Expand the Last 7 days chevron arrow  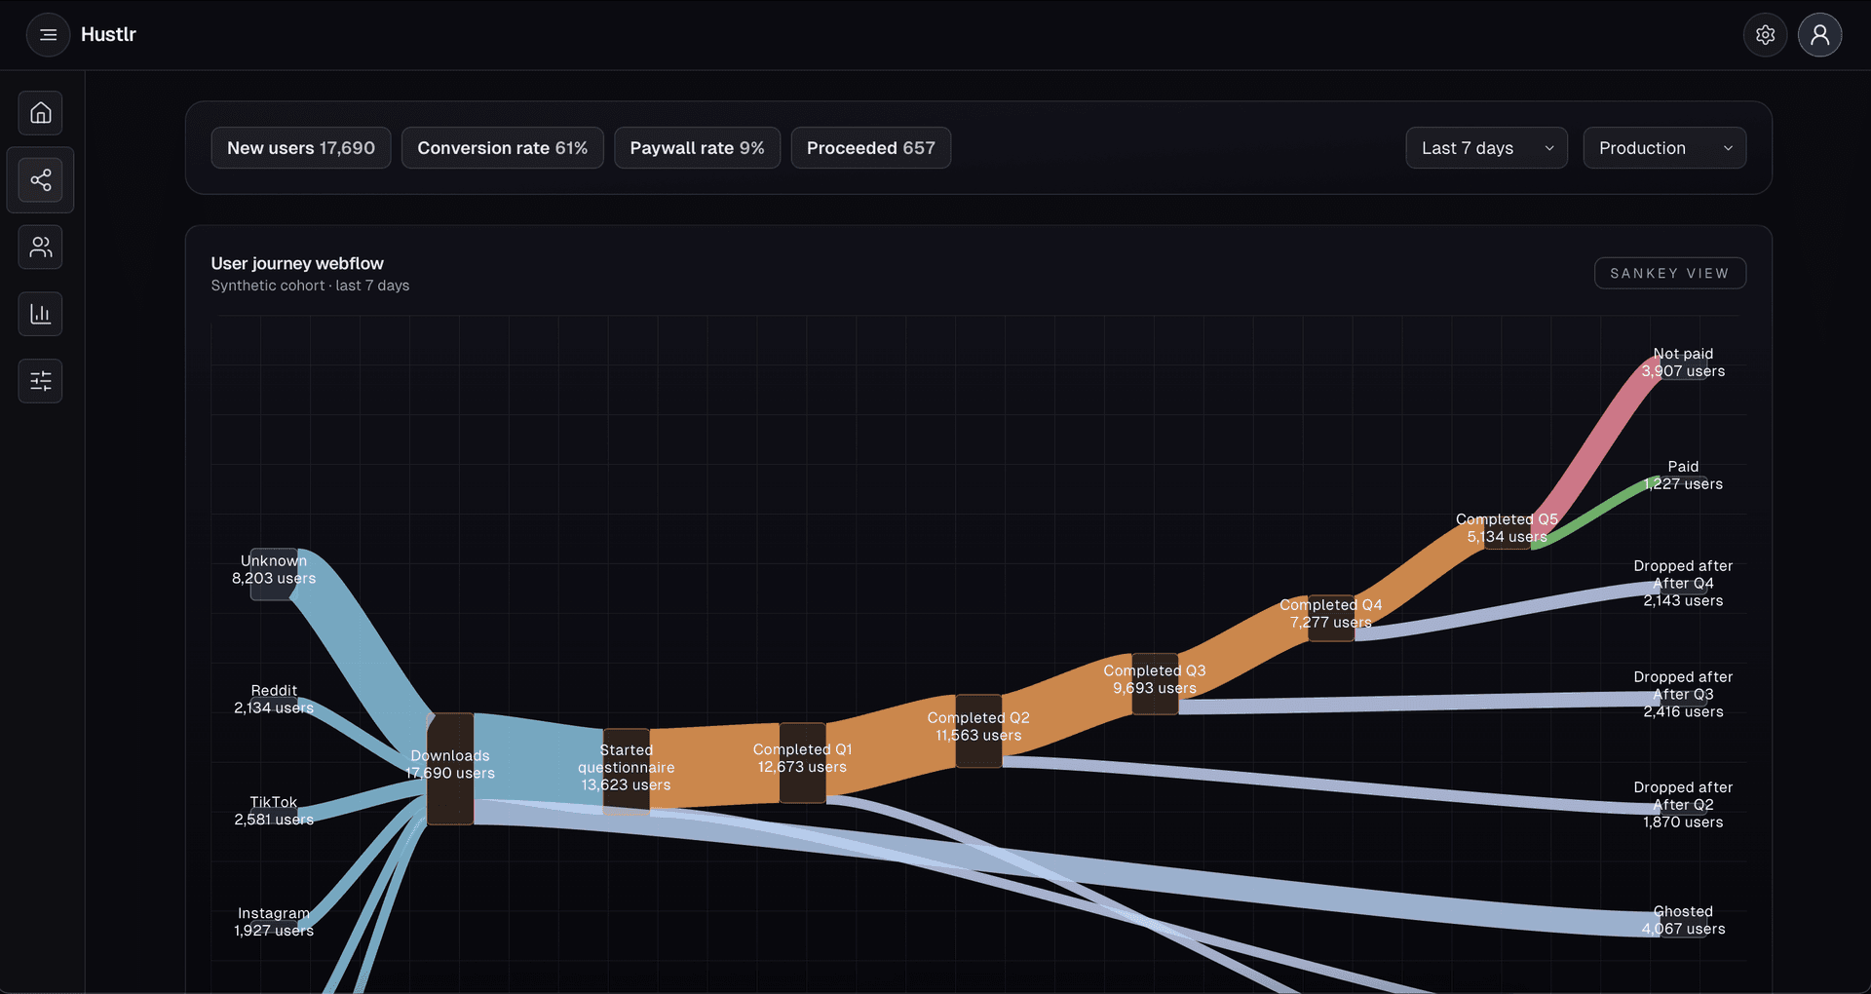pyautogui.click(x=1548, y=148)
